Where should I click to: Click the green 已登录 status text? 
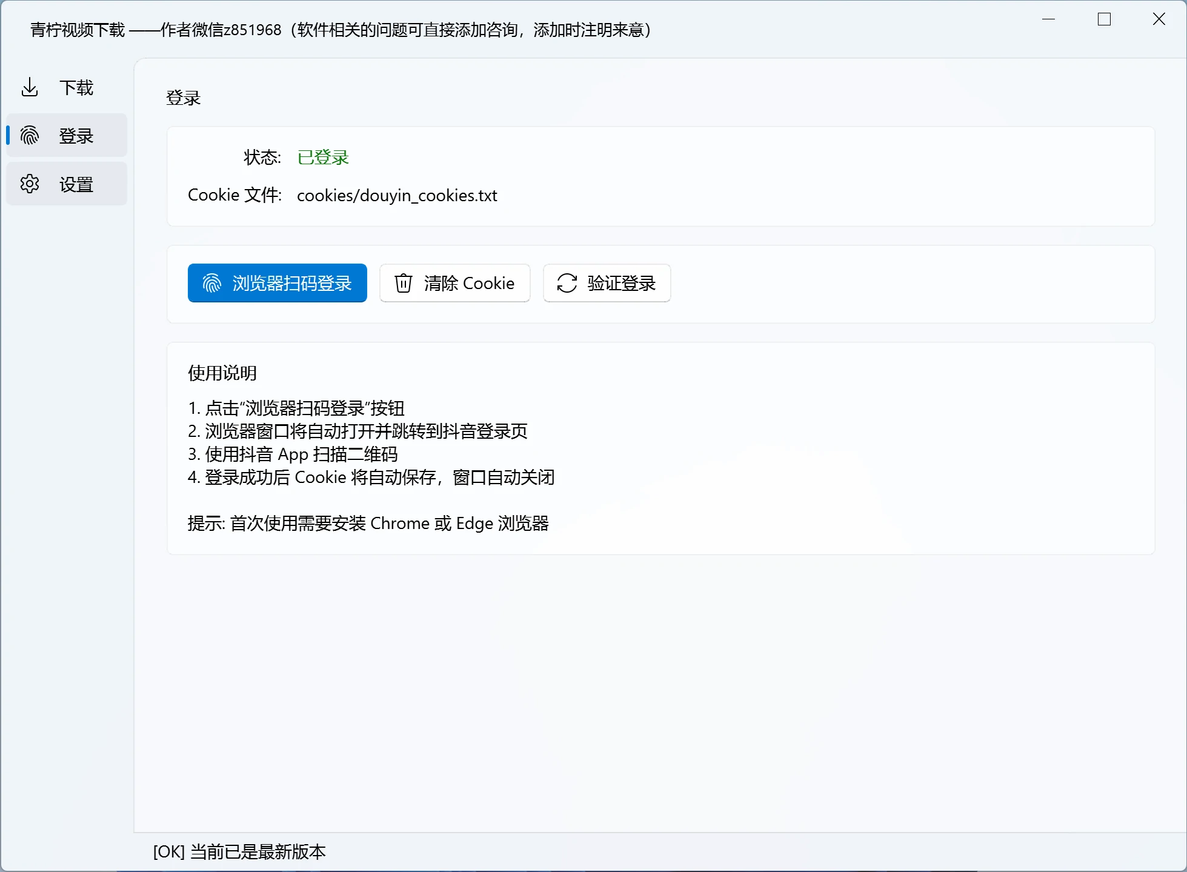(x=323, y=158)
